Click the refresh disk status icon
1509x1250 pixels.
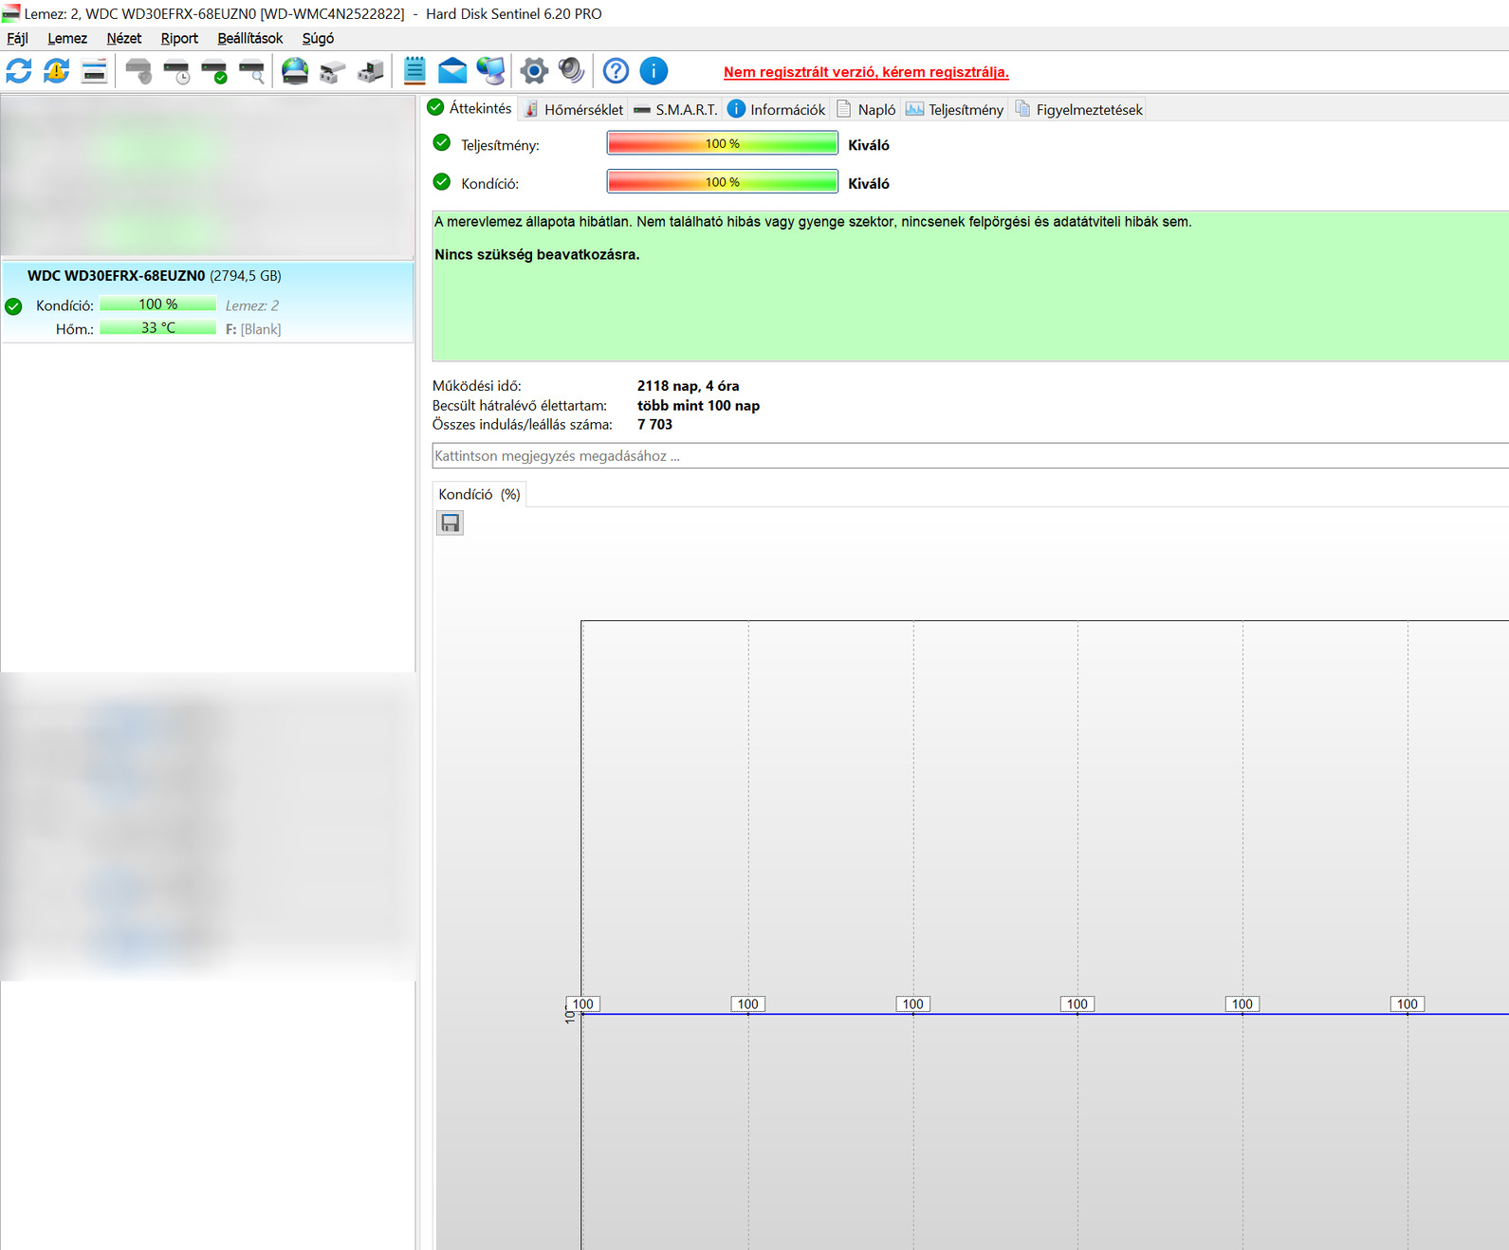[19, 71]
